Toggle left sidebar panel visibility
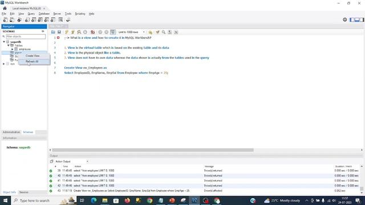 352,20
